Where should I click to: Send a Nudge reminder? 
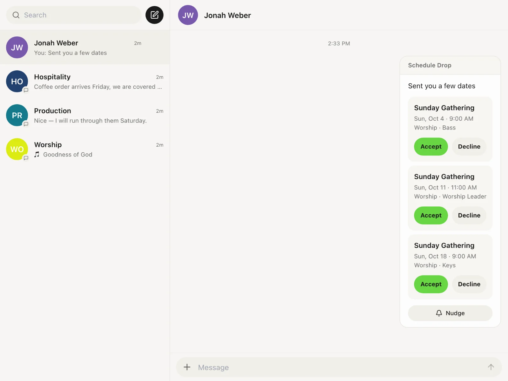tap(450, 313)
